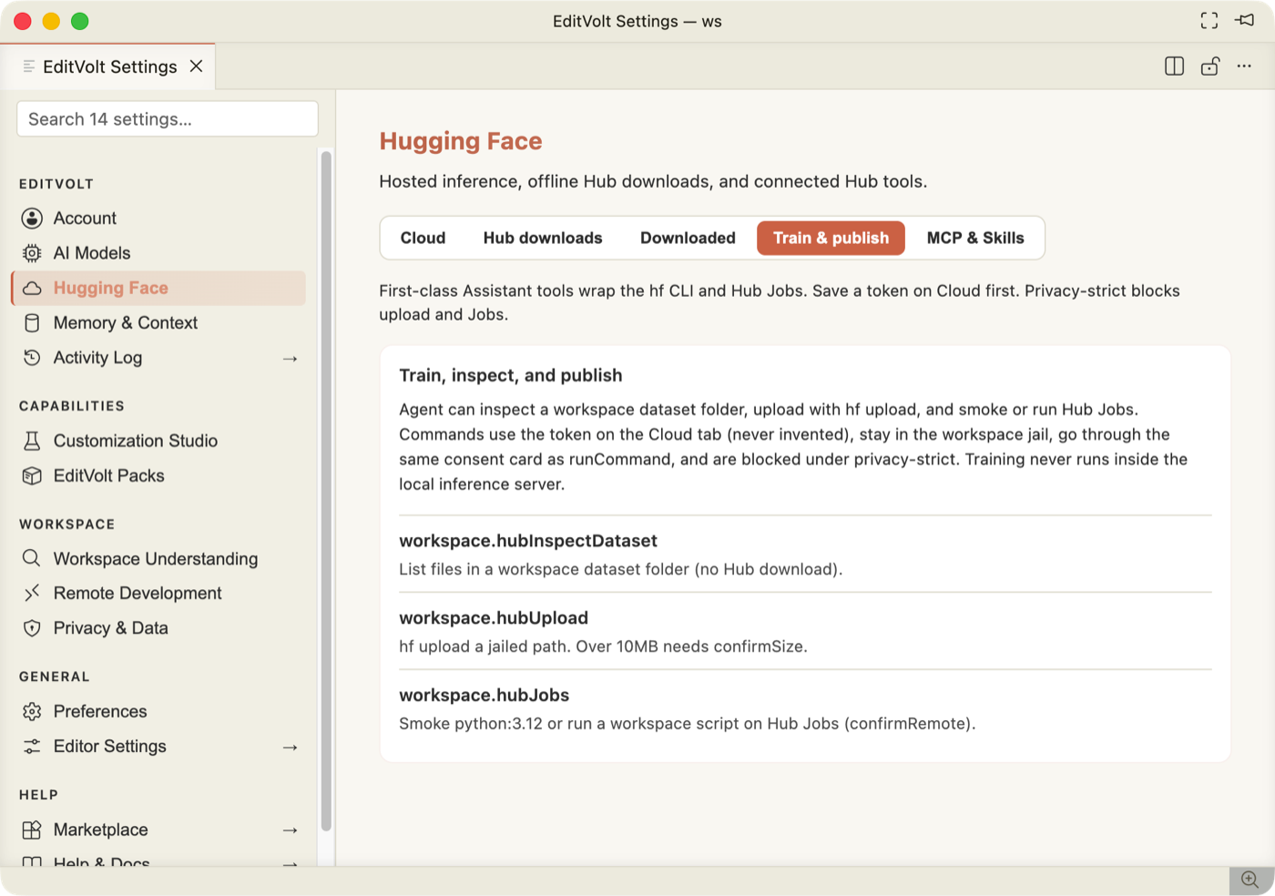Click the Remote Development icon
This screenshot has width=1275, height=896.
32,593
